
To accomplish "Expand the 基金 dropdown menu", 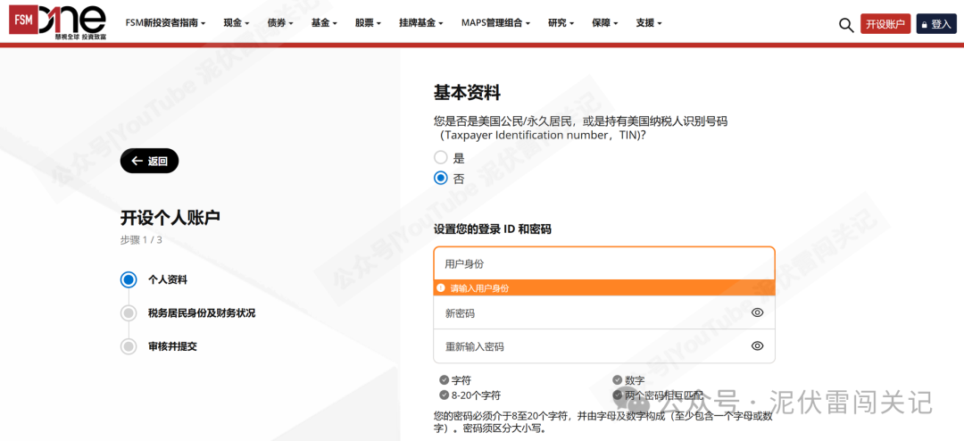I will pos(325,23).
